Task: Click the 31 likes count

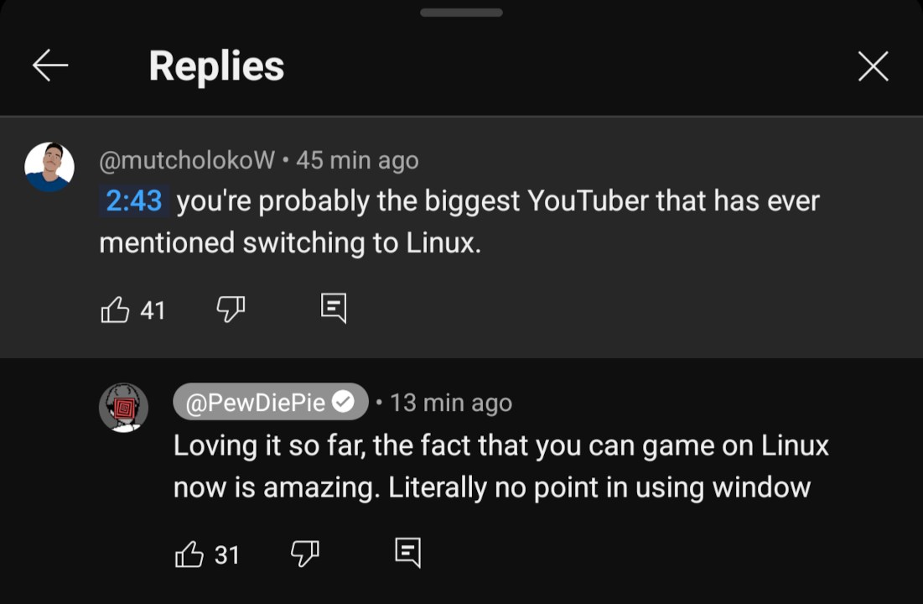Action: click(227, 555)
